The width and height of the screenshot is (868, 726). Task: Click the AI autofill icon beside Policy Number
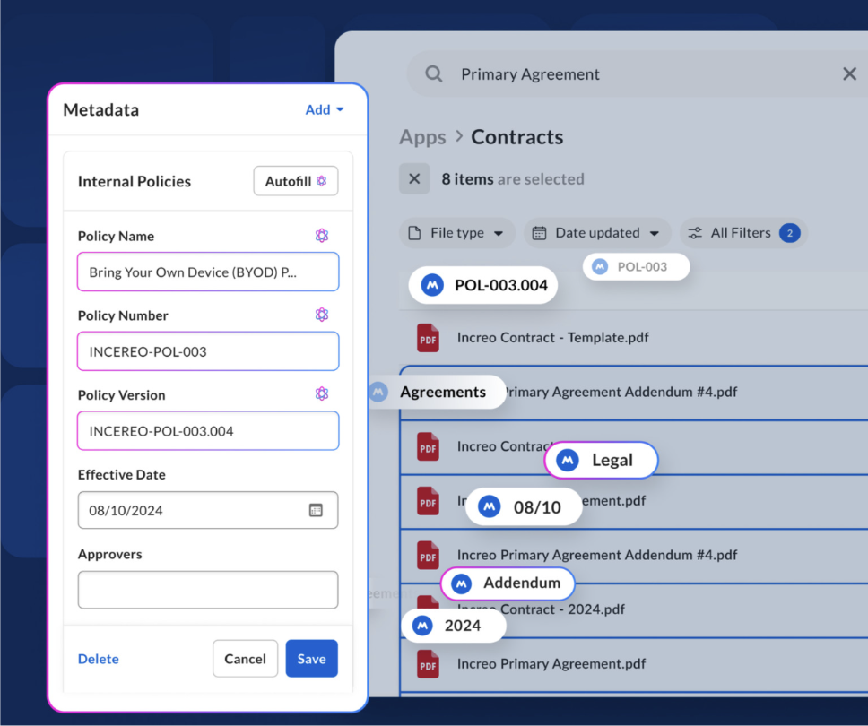[x=322, y=315]
